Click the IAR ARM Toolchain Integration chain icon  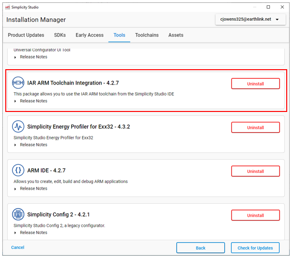pyautogui.click(x=18, y=83)
